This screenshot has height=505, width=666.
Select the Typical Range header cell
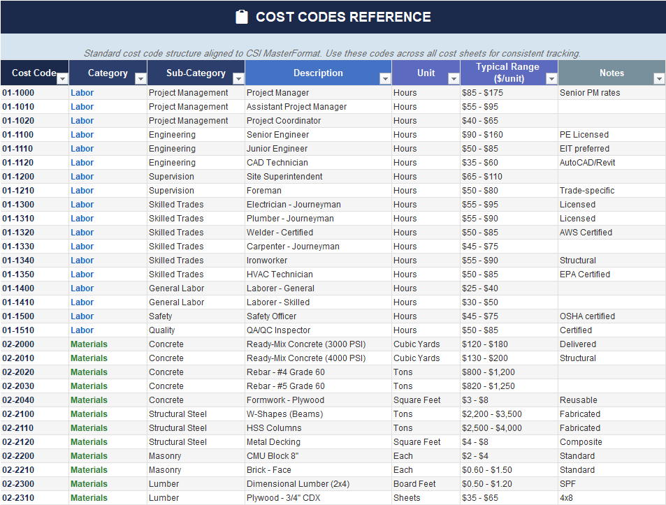click(508, 73)
